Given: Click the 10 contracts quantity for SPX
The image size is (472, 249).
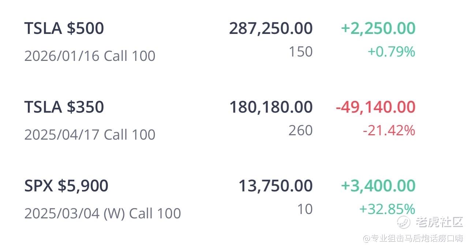Looking at the screenshot, I should click(305, 209).
